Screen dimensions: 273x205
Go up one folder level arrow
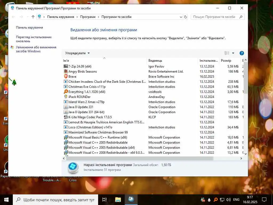33,17
